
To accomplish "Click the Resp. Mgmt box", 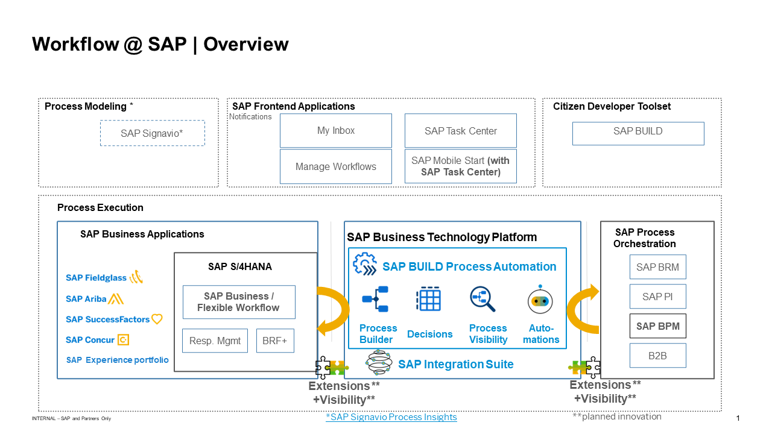I will click(215, 341).
